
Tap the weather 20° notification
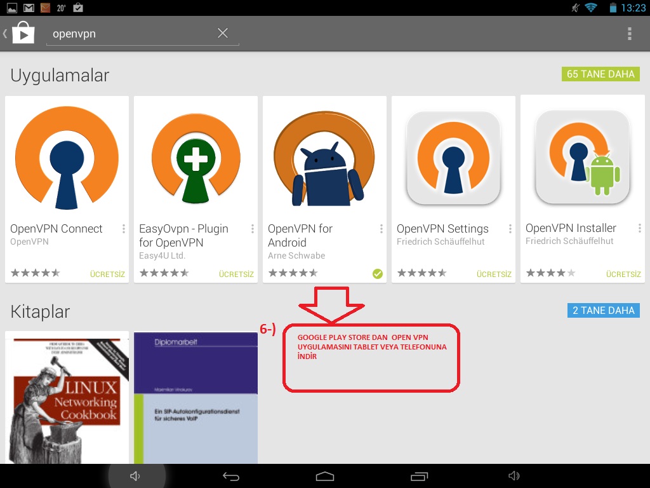[62, 8]
